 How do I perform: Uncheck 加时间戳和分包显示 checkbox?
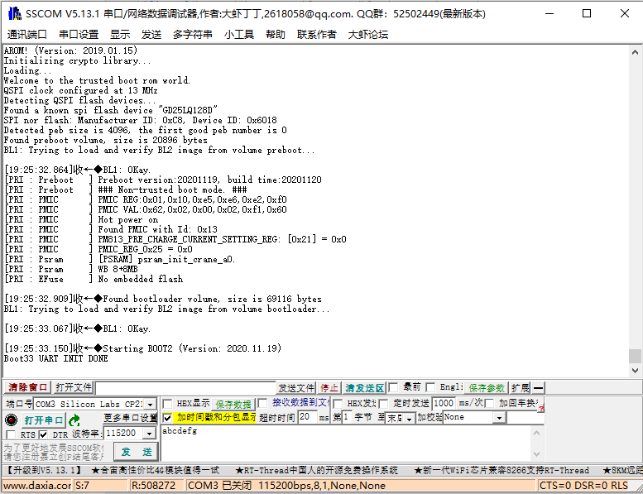(167, 418)
